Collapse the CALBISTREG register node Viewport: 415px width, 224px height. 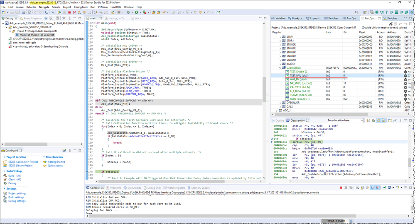coord(280,68)
